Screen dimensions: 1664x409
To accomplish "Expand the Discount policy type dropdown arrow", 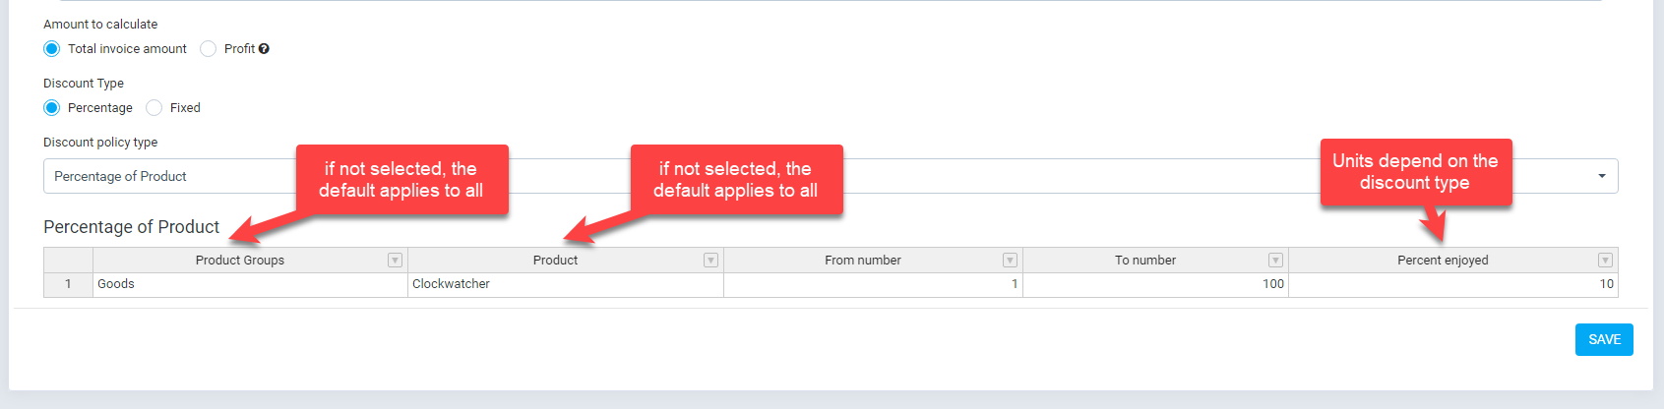I will pyautogui.click(x=1602, y=176).
